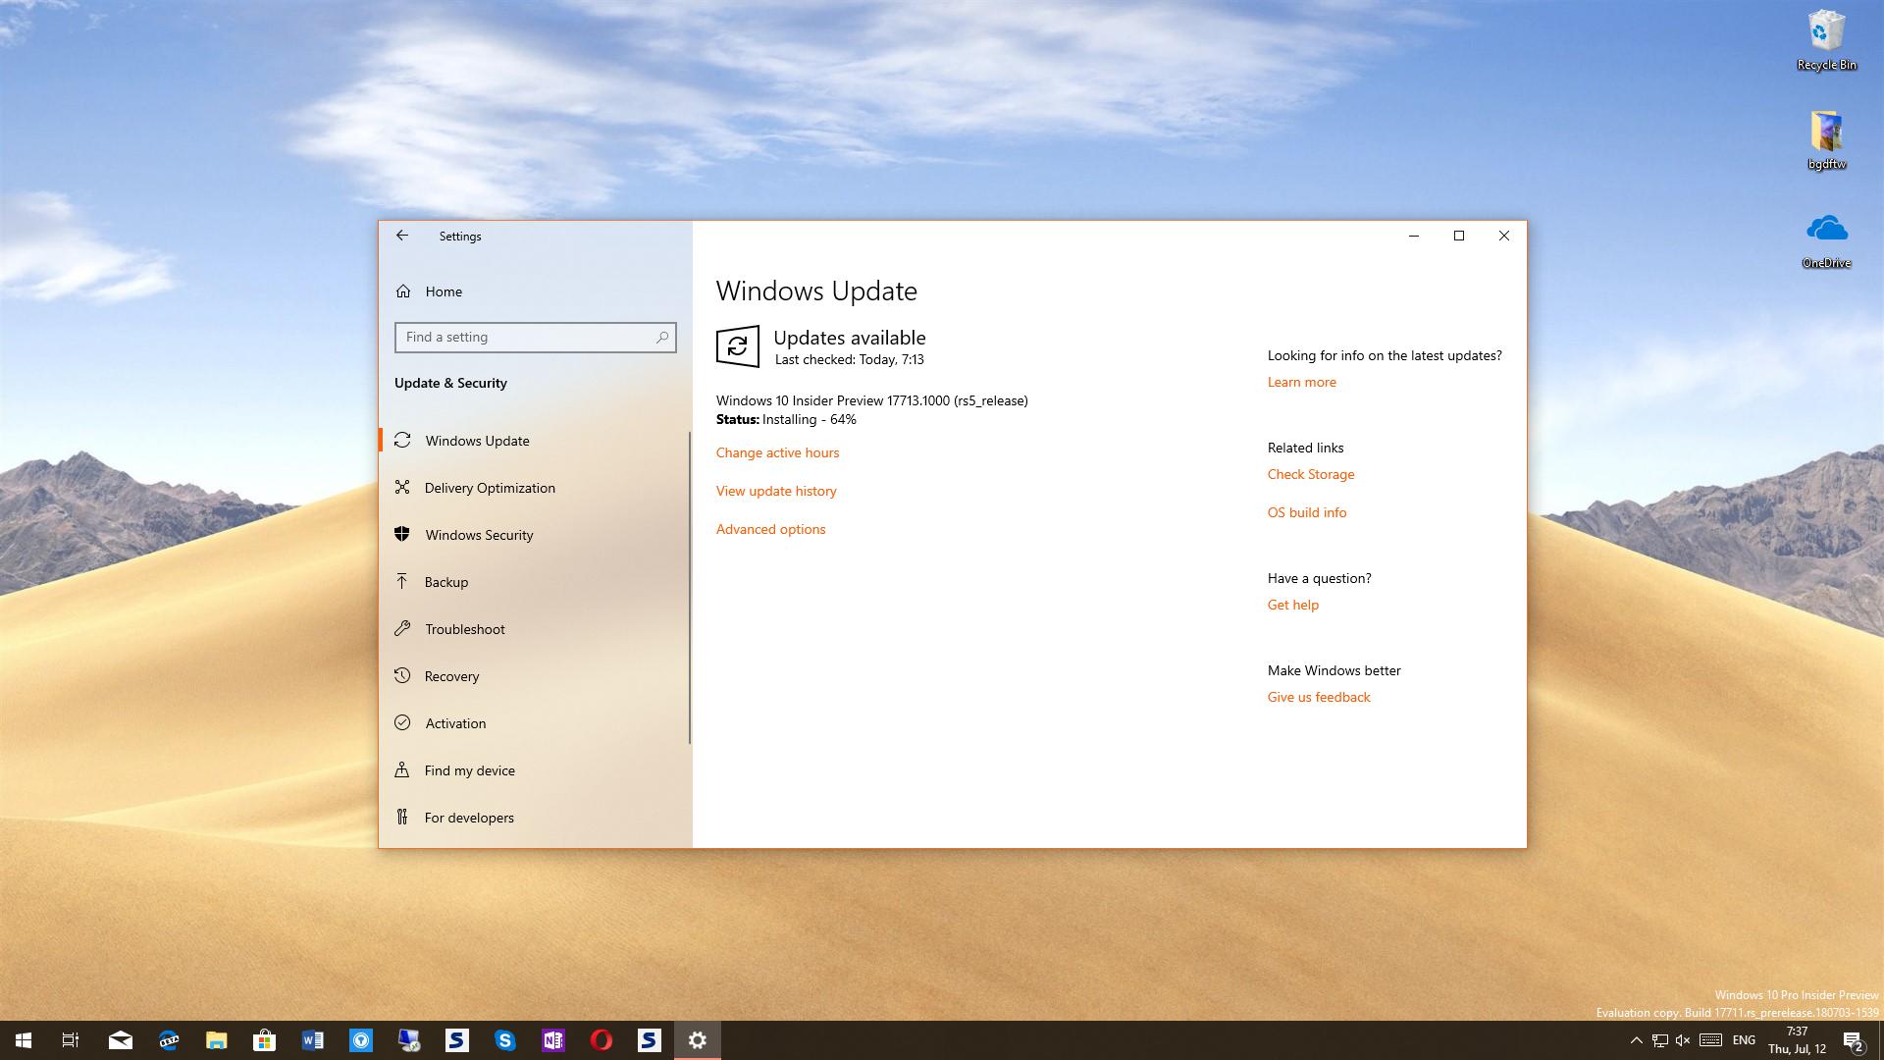Open the Windows Security section
The width and height of the screenshot is (1884, 1060).
tap(535, 535)
